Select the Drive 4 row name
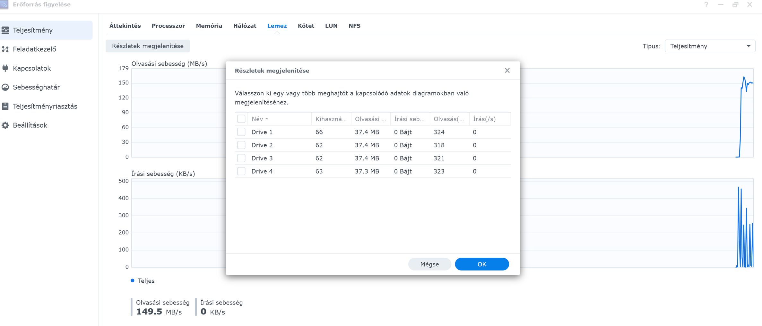The width and height of the screenshot is (762, 326). coord(262,171)
